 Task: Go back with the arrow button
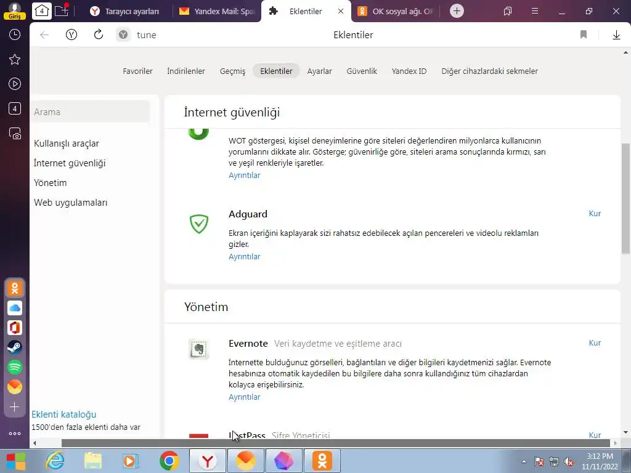pos(44,35)
